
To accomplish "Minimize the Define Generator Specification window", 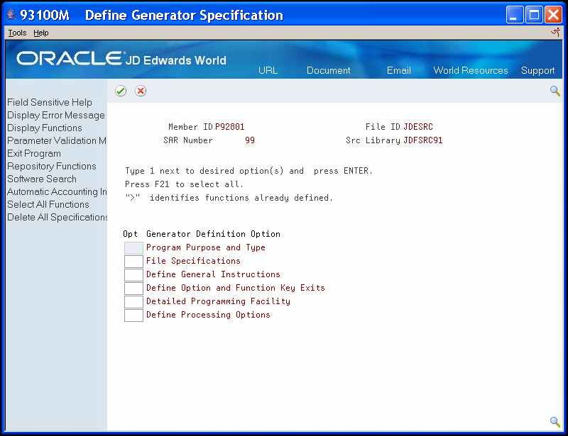I will tap(514, 15).
